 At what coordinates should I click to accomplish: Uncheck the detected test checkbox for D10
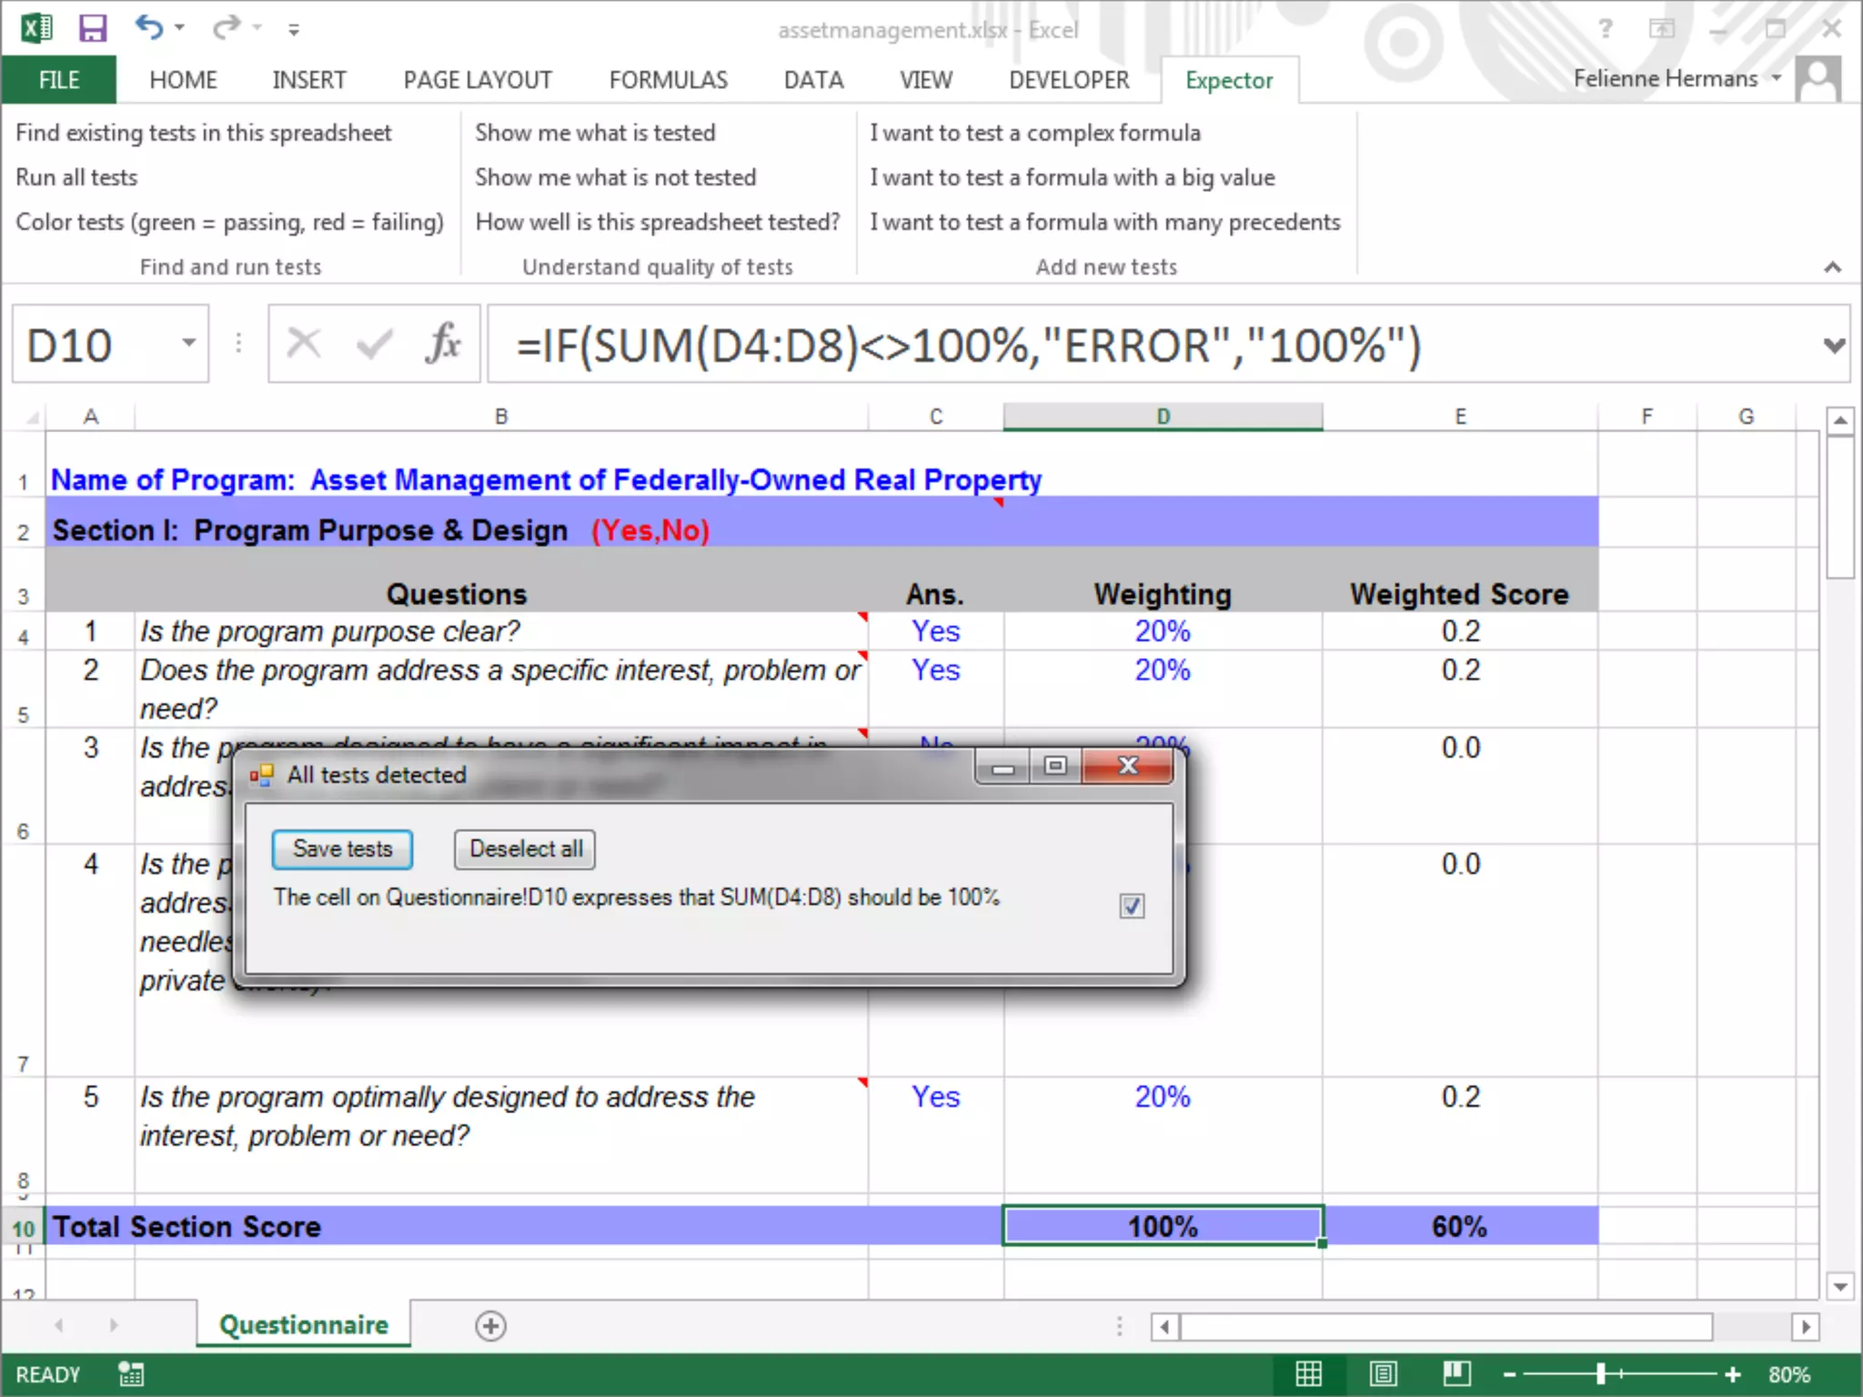1132,906
